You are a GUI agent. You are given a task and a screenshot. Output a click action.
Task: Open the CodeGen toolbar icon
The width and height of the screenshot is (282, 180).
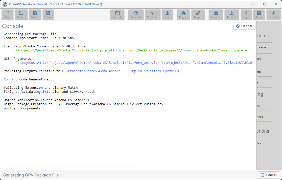pos(153,15)
